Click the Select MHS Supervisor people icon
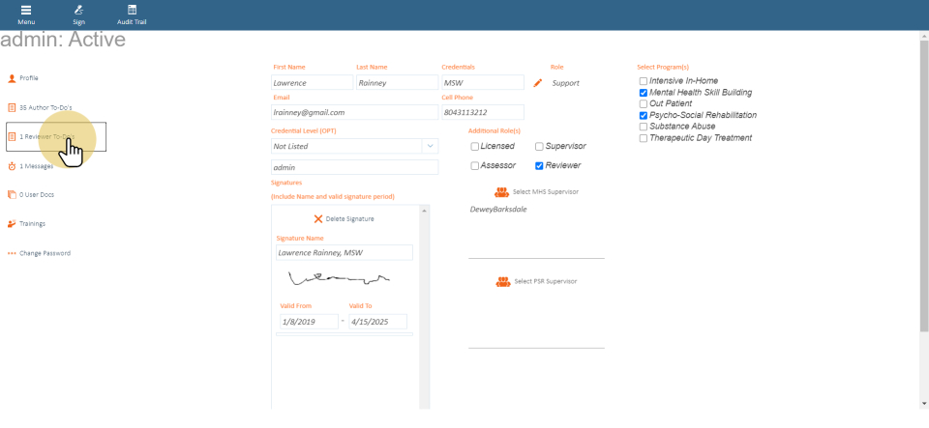Viewport: 929px width, 428px height. click(501, 192)
